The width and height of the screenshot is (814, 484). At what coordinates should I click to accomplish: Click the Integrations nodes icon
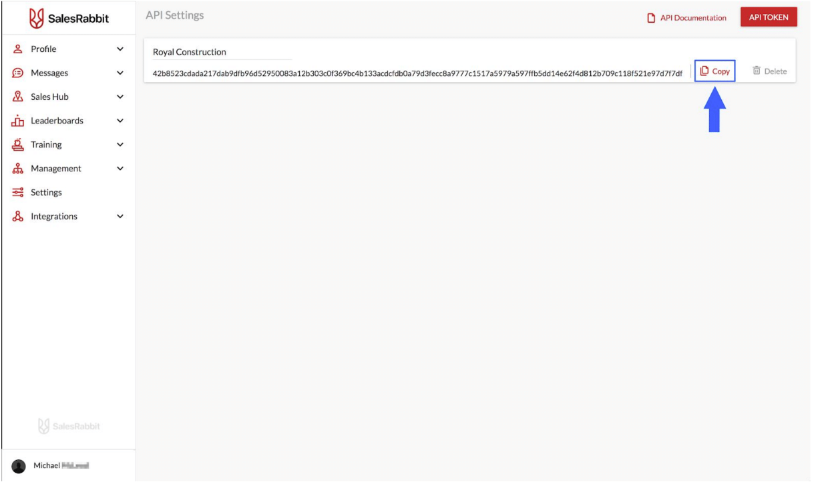click(x=19, y=216)
